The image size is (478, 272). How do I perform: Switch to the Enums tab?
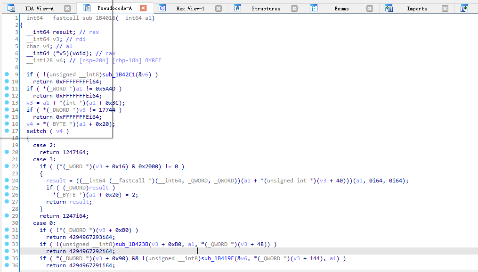(341, 8)
